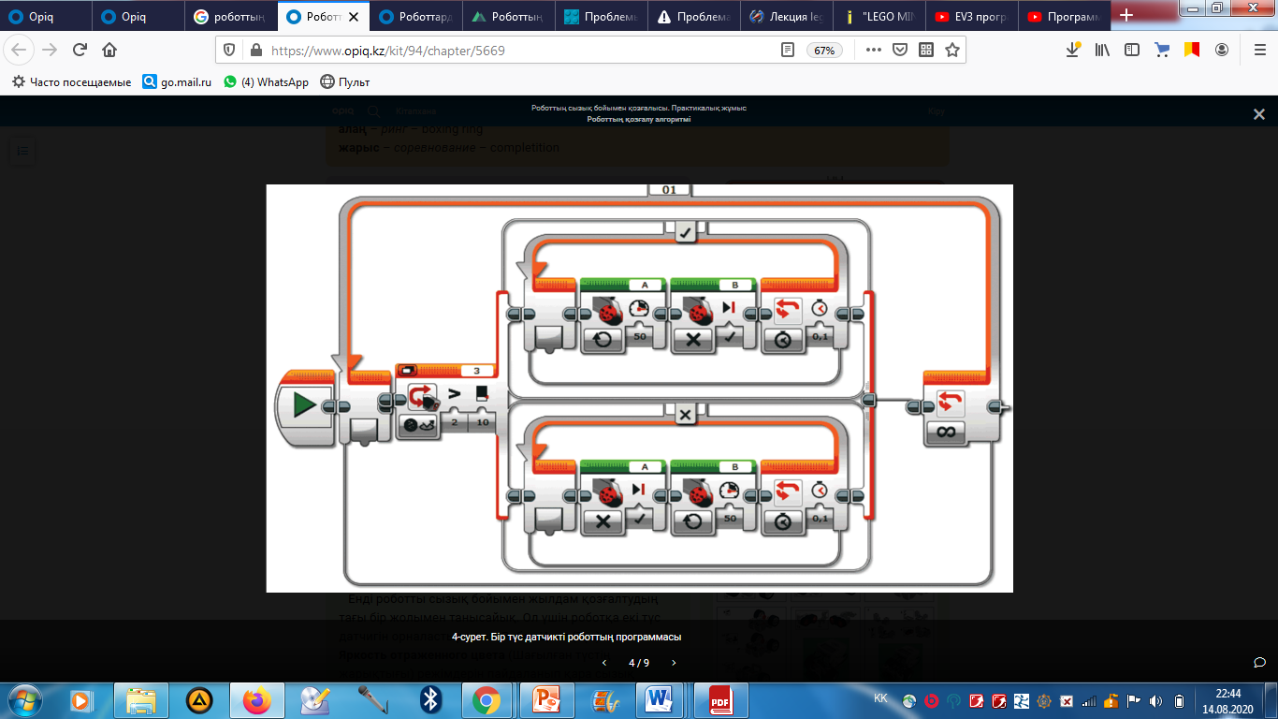Click the EV3 program diagram image
1278x719 pixels.
pyautogui.click(x=639, y=389)
